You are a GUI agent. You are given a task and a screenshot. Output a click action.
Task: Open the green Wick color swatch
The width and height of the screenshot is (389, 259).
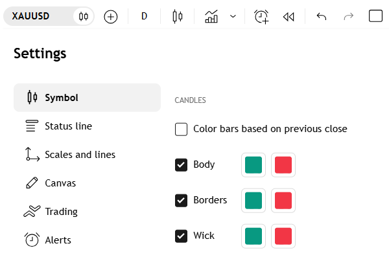pyautogui.click(x=253, y=236)
